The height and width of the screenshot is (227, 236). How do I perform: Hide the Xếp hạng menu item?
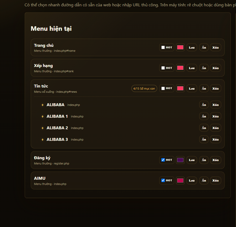(204, 68)
